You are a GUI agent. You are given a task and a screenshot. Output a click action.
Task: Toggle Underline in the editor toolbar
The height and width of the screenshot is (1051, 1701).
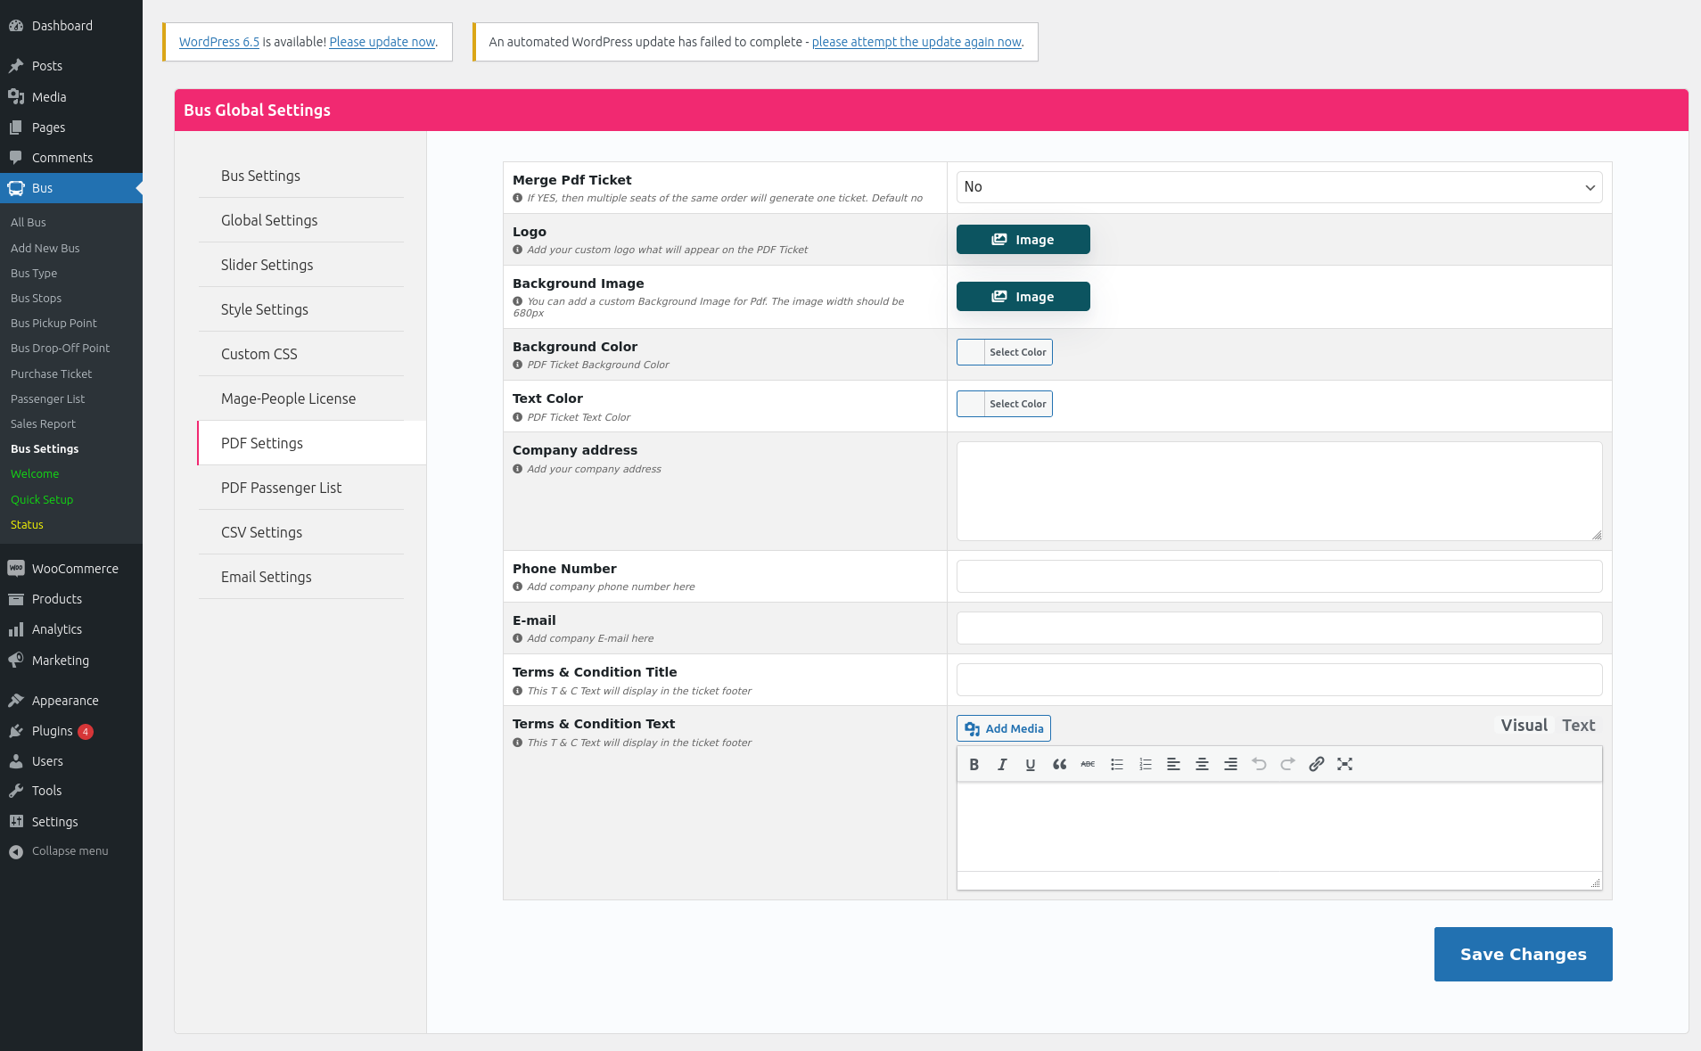tap(1031, 764)
